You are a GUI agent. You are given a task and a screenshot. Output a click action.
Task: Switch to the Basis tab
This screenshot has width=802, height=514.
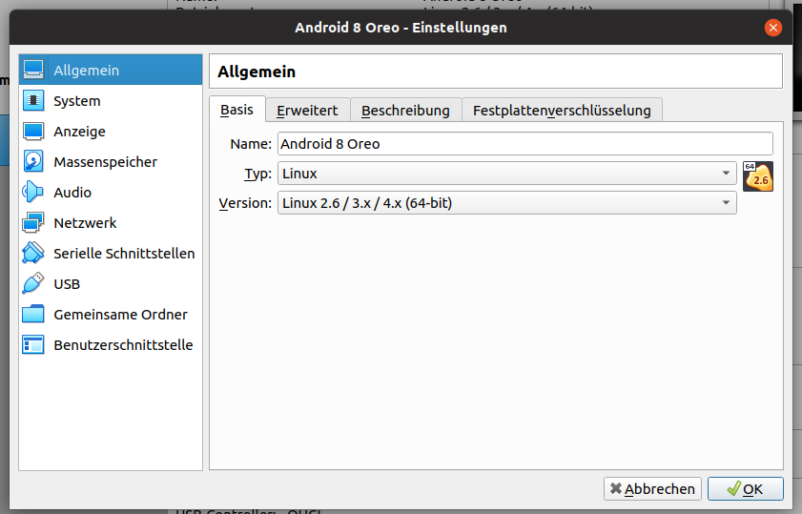click(237, 110)
